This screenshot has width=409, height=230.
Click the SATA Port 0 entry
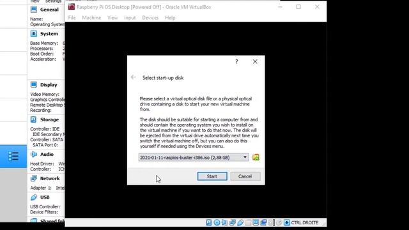click(45, 145)
